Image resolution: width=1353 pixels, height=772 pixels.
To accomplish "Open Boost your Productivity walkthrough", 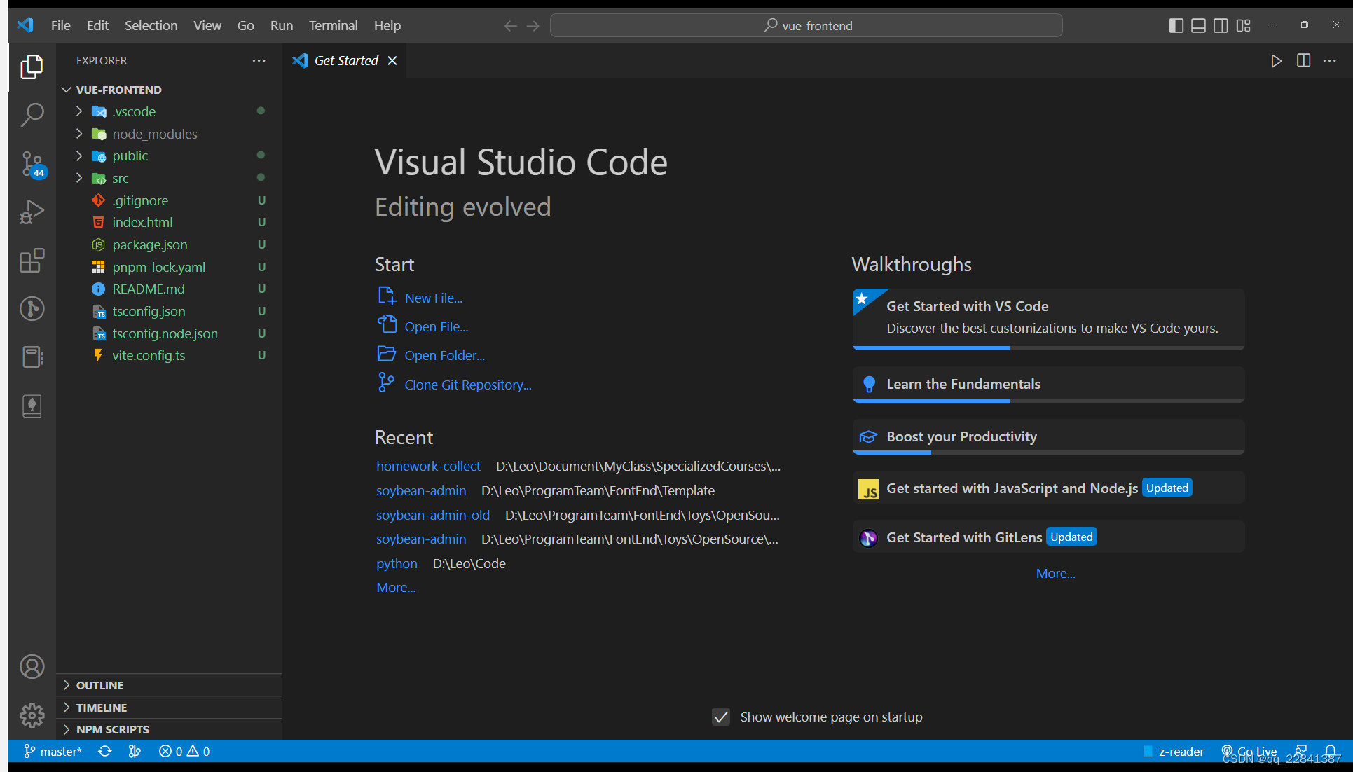I will (1048, 436).
